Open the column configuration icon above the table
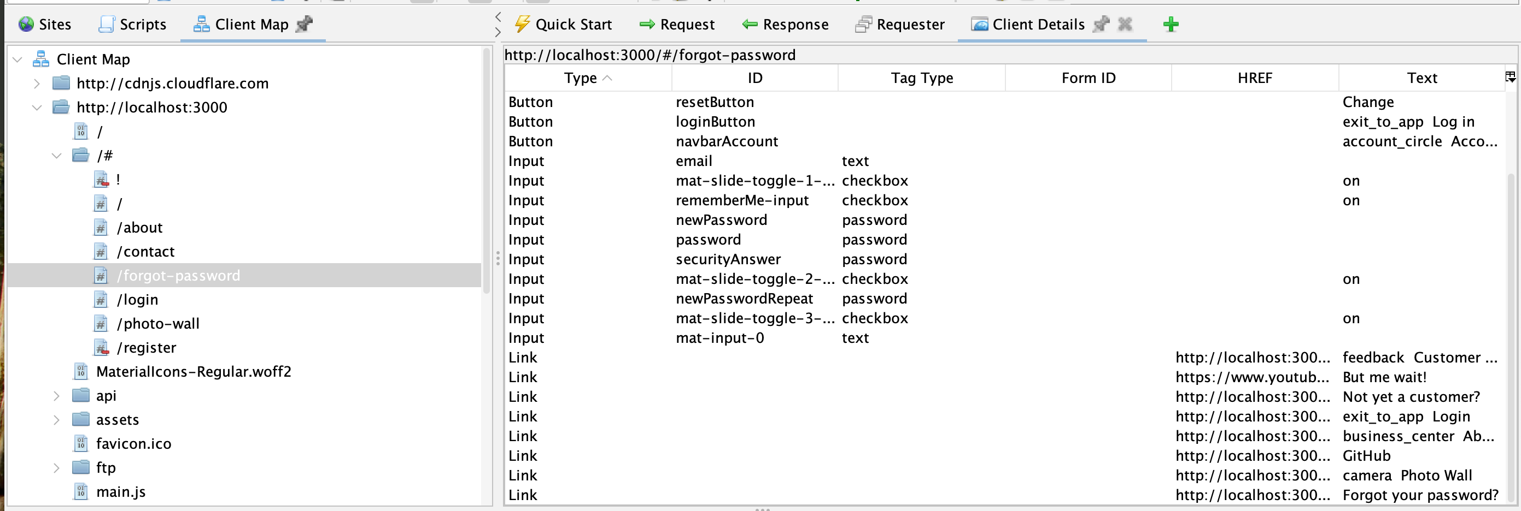The image size is (1521, 511). pyautogui.click(x=1511, y=76)
